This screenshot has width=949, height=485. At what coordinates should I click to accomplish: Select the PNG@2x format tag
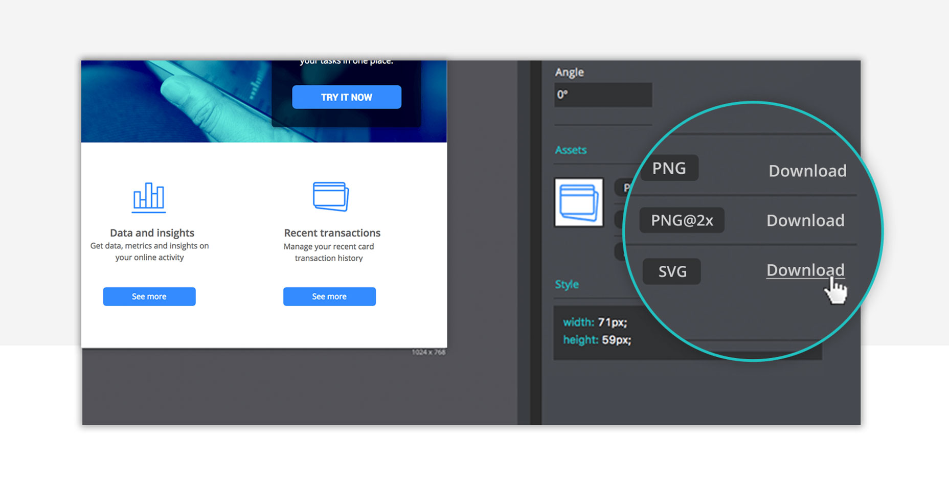point(682,220)
